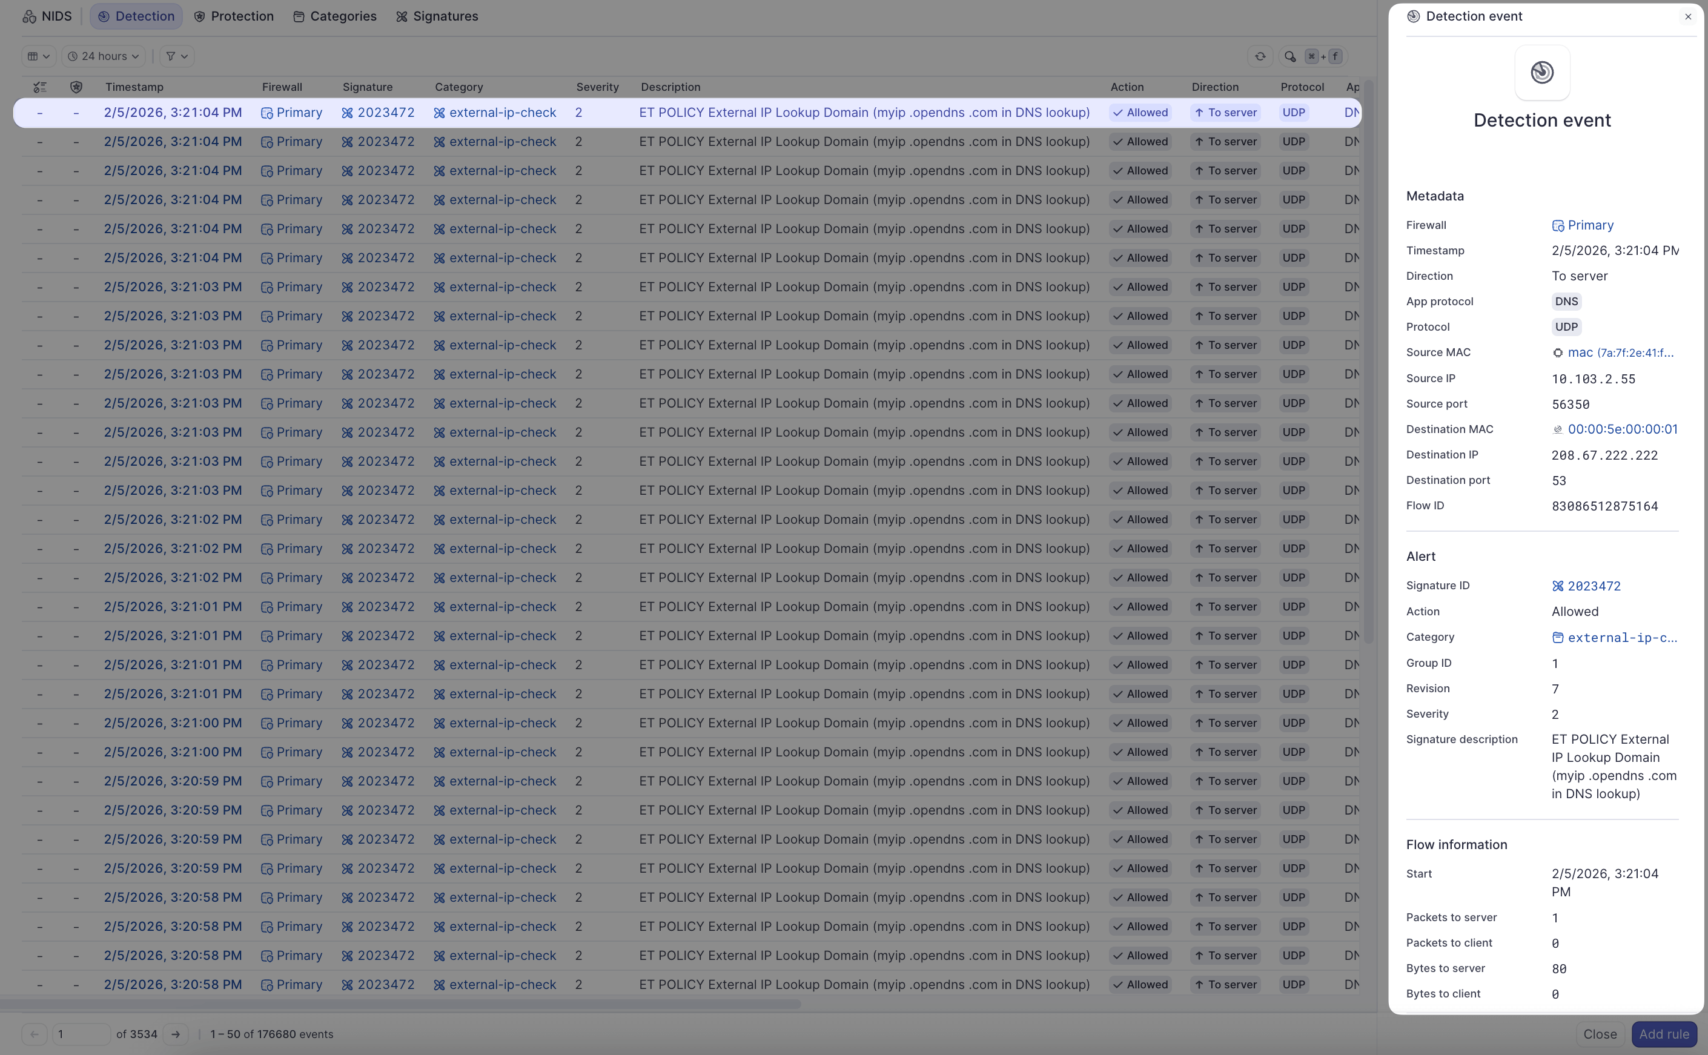Switch to the Signatures tab
Viewport: 1708px width, 1055px height.
click(437, 17)
